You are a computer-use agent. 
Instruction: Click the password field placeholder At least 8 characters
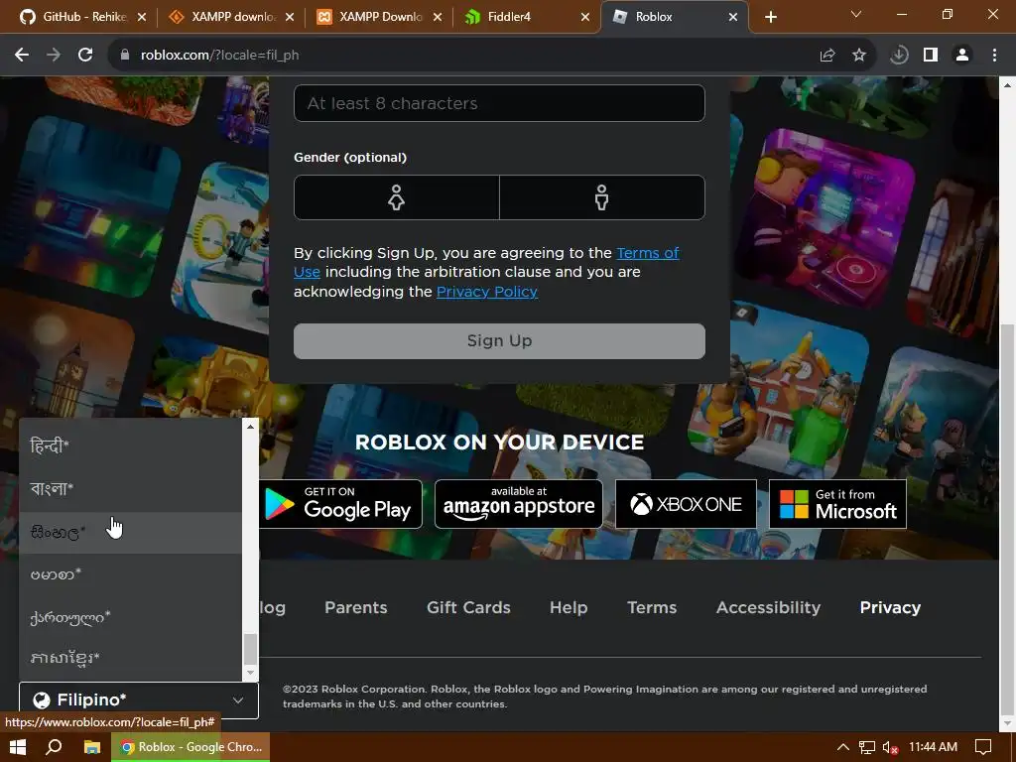click(500, 103)
